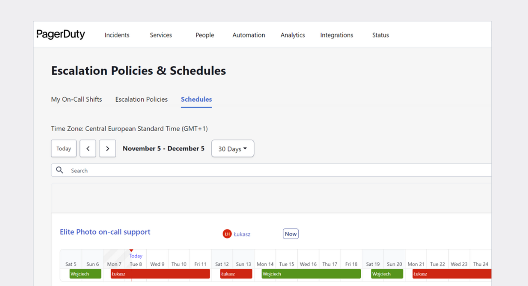
Task: Open the Services menu
Action: click(161, 35)
